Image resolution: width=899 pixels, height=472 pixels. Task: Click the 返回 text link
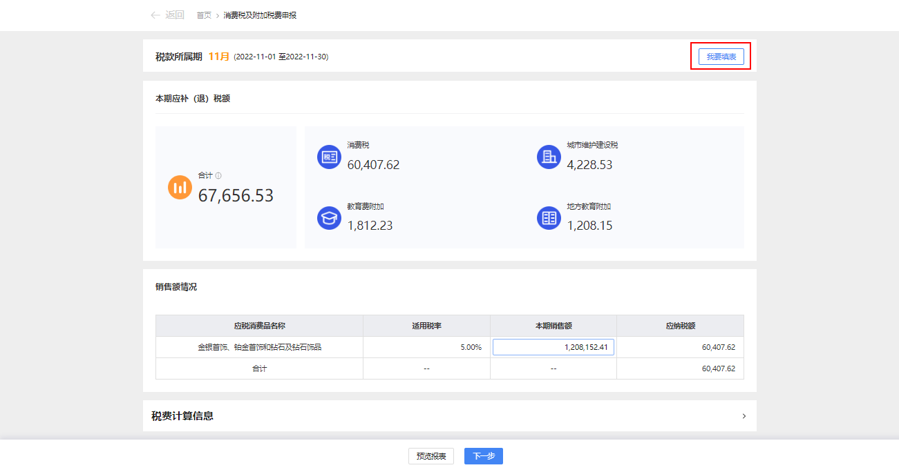point(175,15)
